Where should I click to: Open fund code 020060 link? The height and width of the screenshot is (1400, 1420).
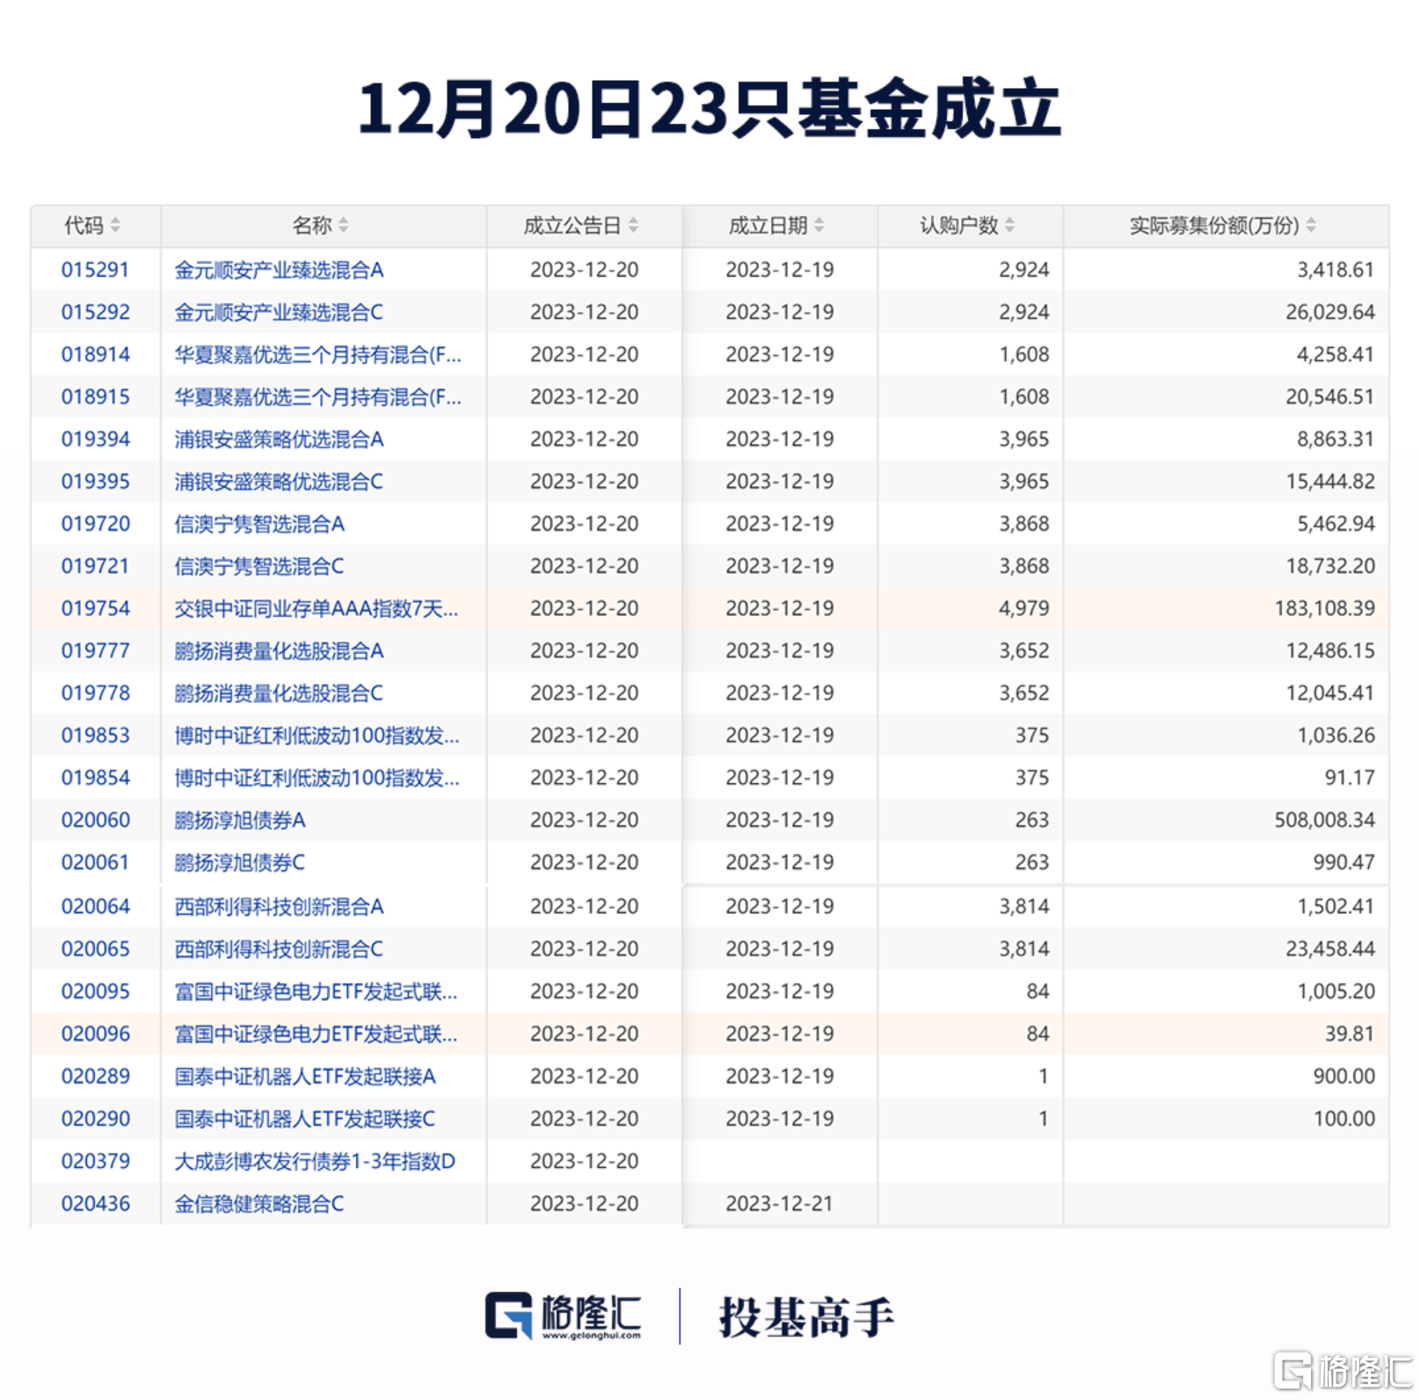coord(95,820)
